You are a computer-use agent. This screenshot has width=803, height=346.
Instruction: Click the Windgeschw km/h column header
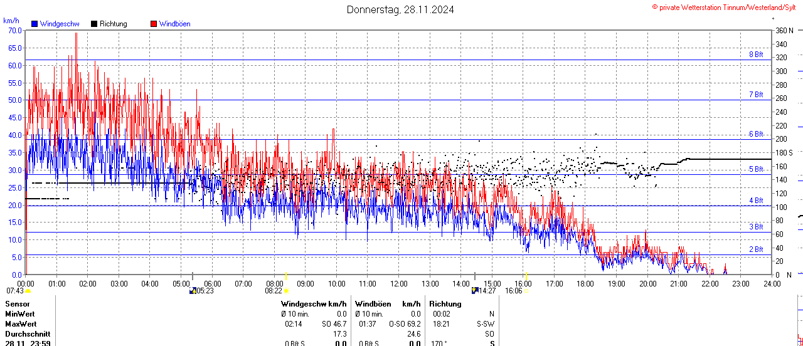pos(314,304)
